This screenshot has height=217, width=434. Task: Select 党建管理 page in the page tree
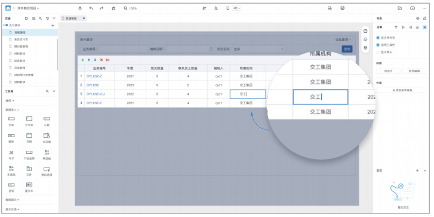pos(30,32)
